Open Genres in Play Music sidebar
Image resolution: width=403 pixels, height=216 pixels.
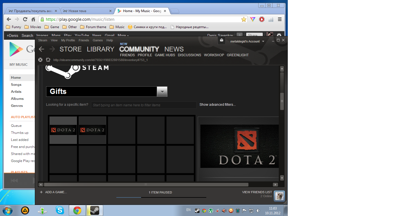pyautogui.click(x=17, y=106)
